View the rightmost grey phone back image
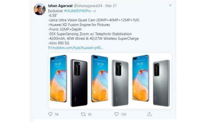Screen dimensions: 219x122 pyautogui.click(x=161, y=83)
